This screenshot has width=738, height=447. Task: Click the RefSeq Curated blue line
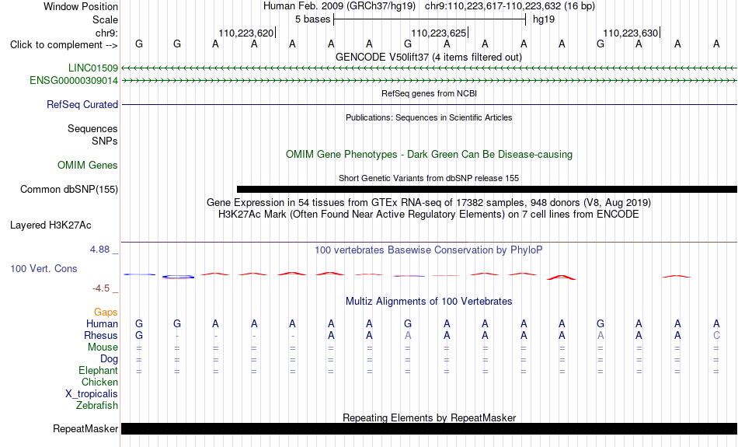430,105
